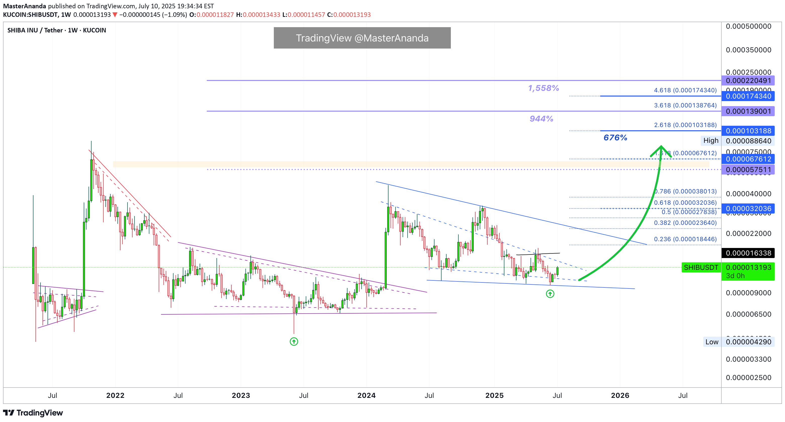Click the 0.000032036 price label
Image resolution: width=785 pixels, height=422 pixels.
pyautogui.click(x=748, y=209)
